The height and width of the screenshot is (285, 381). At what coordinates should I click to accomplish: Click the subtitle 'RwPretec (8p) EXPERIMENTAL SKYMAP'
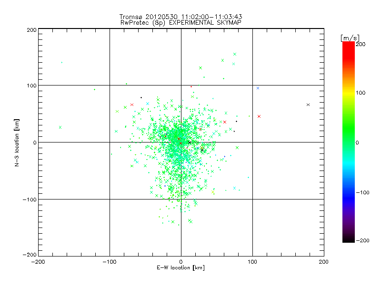pyautogui.click(x=180, y=22)
